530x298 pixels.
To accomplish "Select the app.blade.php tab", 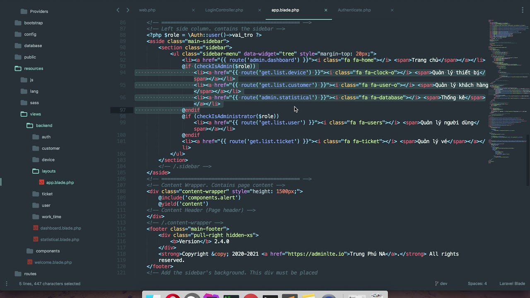I will (x=285, y=10).
